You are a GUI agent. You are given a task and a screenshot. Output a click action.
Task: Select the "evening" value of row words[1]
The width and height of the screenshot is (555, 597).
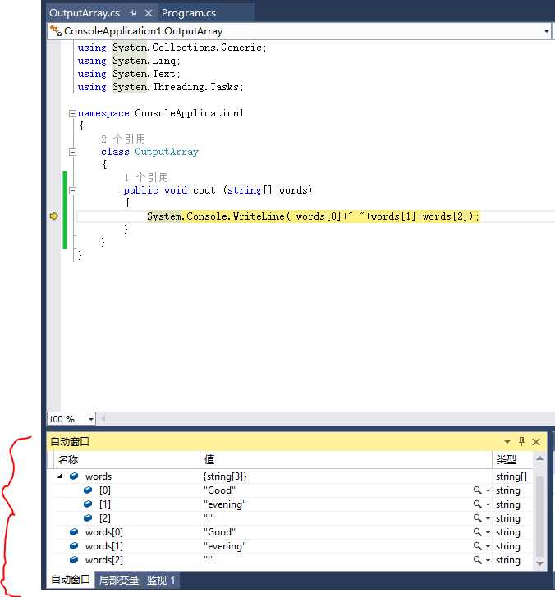[225, 546]
